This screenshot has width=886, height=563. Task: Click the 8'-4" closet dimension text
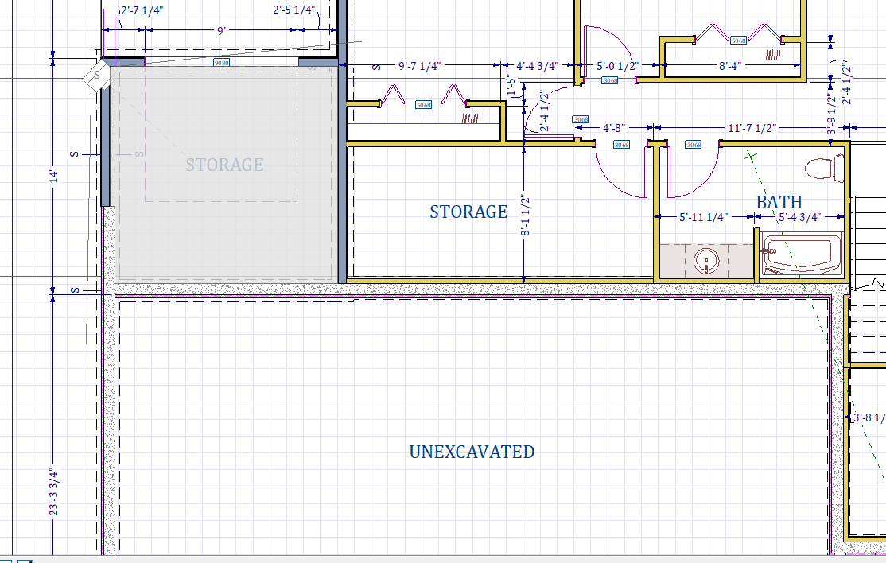point(730,67)
